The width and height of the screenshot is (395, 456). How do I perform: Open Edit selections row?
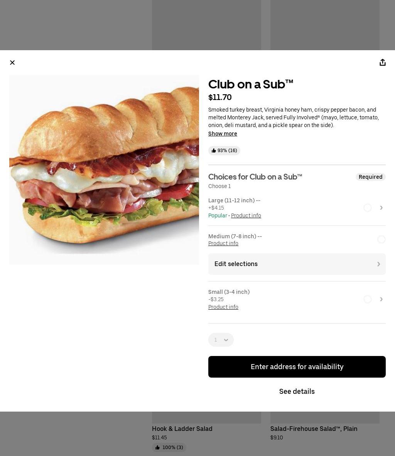click(x=297, y=264)
